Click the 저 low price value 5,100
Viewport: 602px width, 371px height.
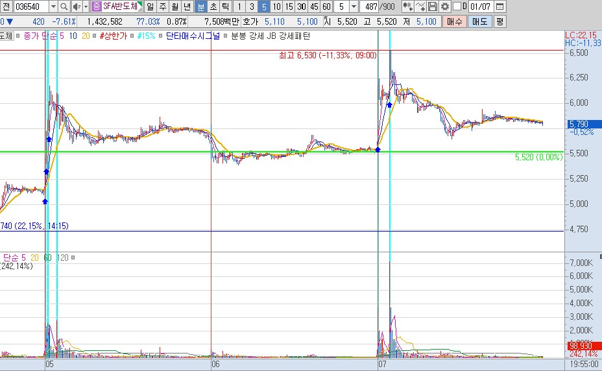(x=426, y=21)
